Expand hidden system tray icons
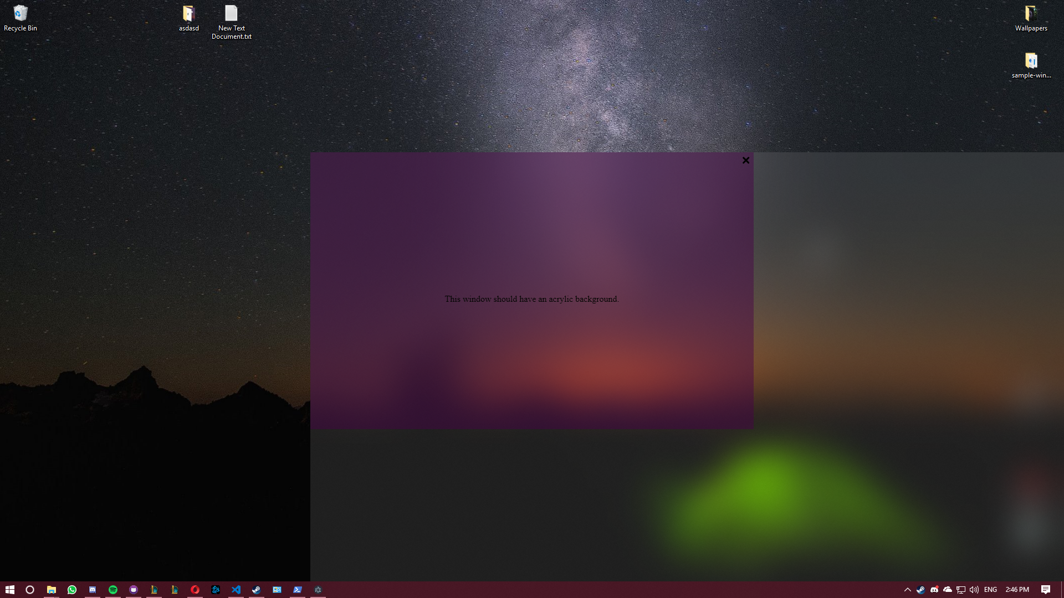1064x598 pixels. (x=907, y=590)
